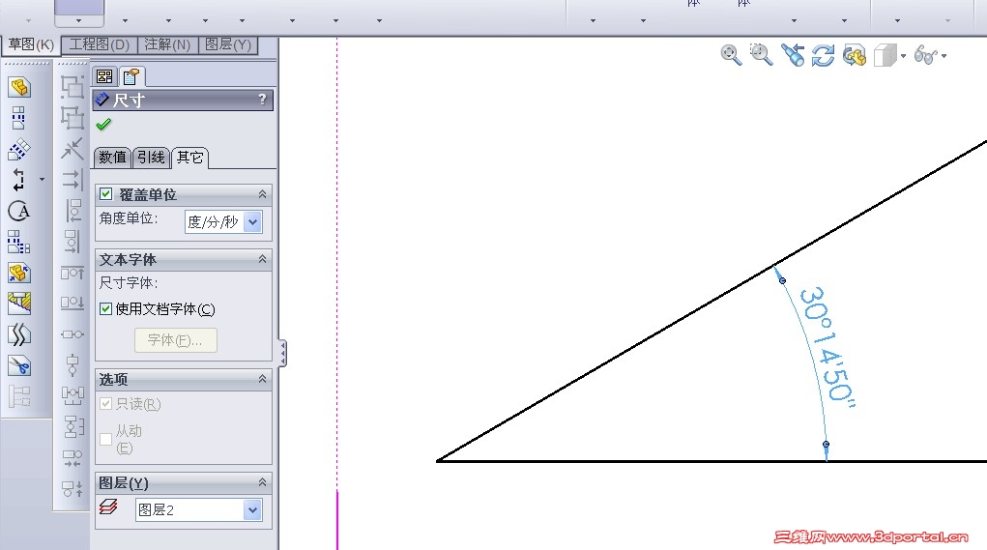The image size is (987, 550).
Task: Select the Auxiliary View tool
Action: click(x=19, y=149)
